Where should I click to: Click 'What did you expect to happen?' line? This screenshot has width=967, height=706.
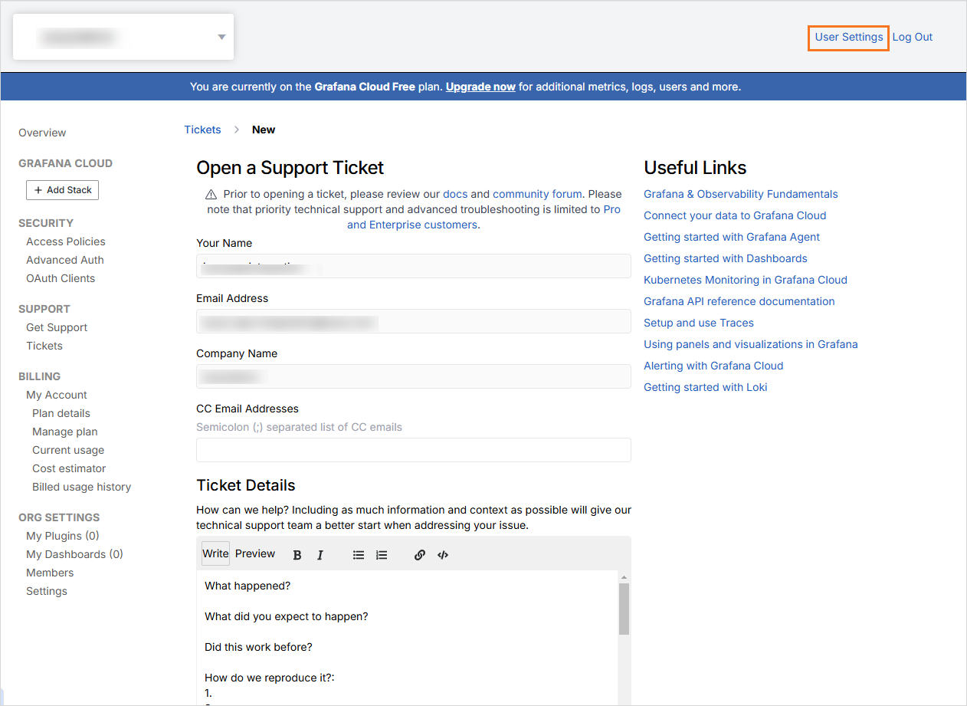(x=287, y=616)
